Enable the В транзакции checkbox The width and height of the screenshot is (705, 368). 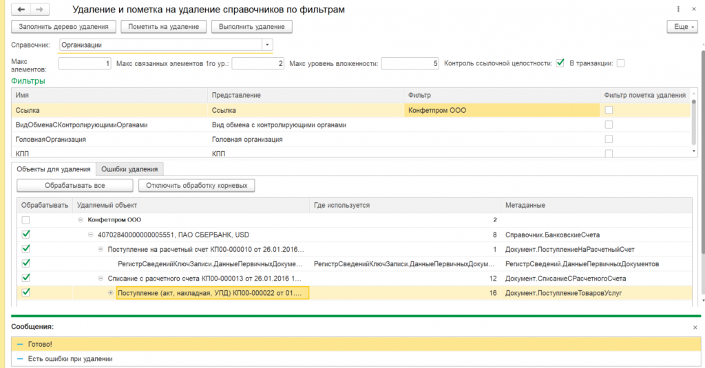(x=620, y=63)
